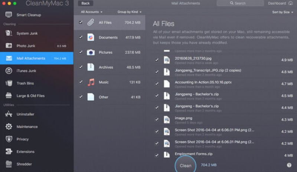Image resolution: width=297 pixels, height=172 pixels.
Task: Select Extensions in sidebar
Action: coord(36,152)
